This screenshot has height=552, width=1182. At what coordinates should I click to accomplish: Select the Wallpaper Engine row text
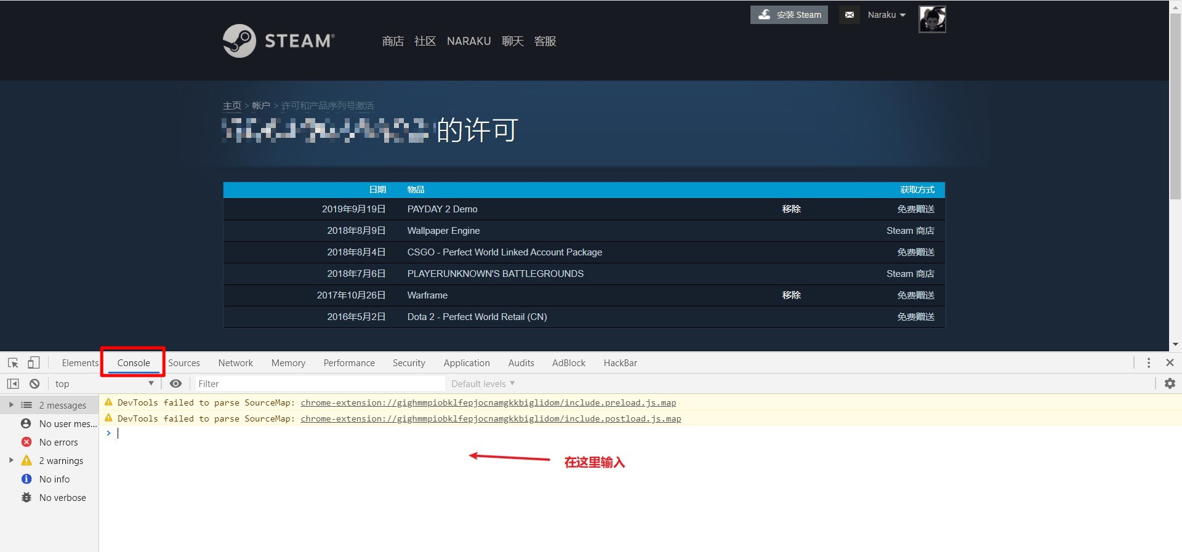[443, 231]
